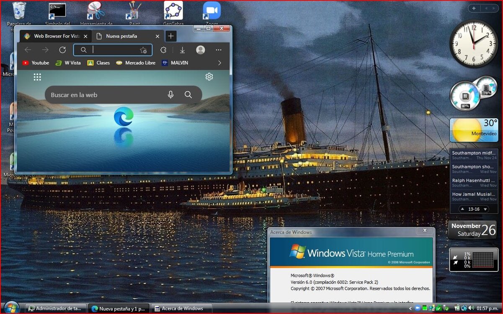503x314 pixels.
Task: Close the Nueva pestaña tab
Action: (x=157, y=36)
